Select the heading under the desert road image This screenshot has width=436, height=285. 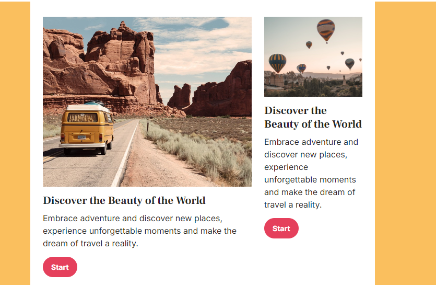(124, 200)
